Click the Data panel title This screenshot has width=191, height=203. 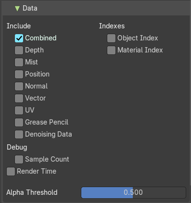(30, 8)
